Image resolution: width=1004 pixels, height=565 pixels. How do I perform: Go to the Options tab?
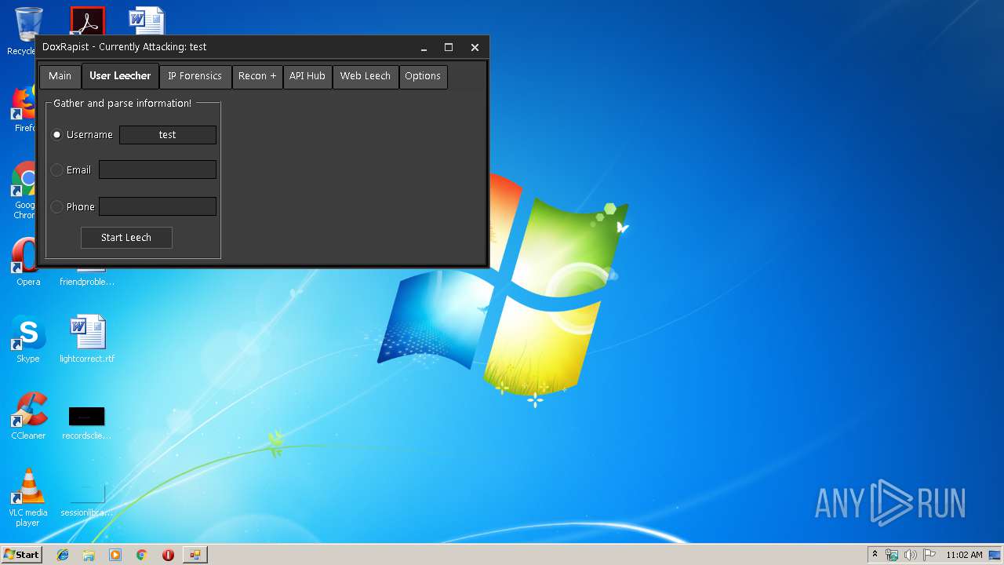[423, 76]
